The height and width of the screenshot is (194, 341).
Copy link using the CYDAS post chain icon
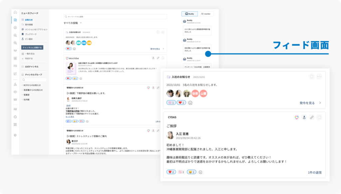(311, 117)
